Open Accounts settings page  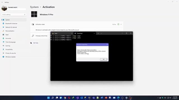[8, 38]
